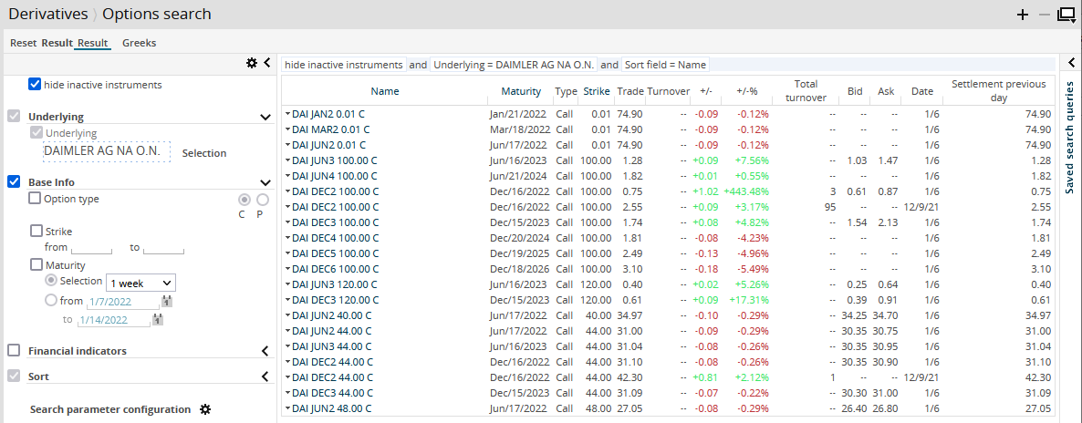The width and height of the screenshot is (1082, 423).
Task: Select the underlined Result tab
Action: click(x=93, y=43)
